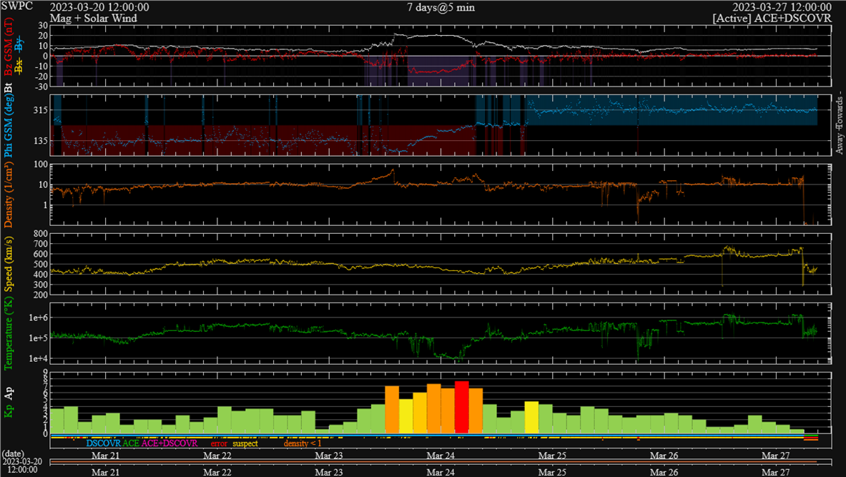This screenshot has height=477, width=846.
Task: Toggle the green Kp index label
Action: coord(9,413)
